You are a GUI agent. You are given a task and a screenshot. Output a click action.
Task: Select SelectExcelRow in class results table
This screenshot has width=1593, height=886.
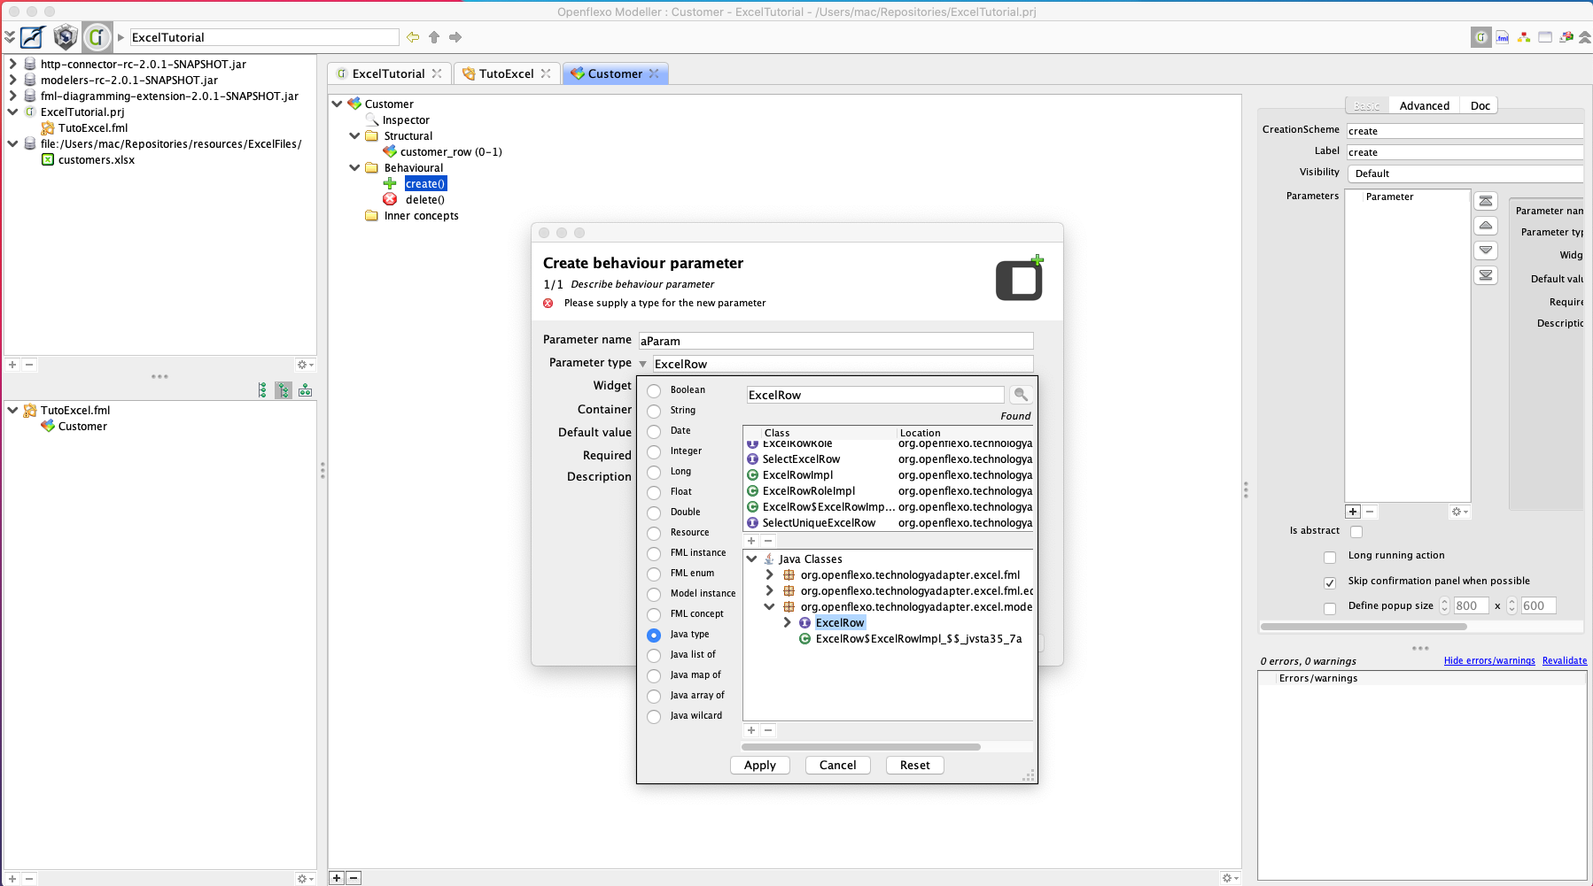[x=890, y=459]
